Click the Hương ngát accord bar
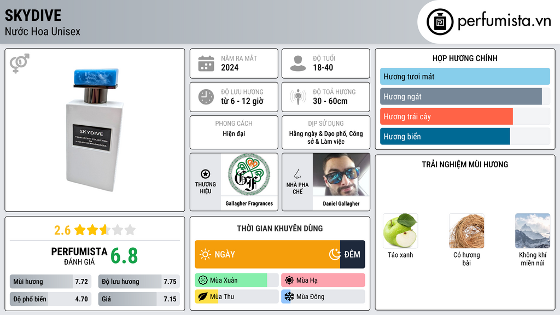560x315 pixels. point(465,96)
